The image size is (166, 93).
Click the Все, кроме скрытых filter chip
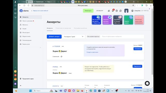click(93, 36)
